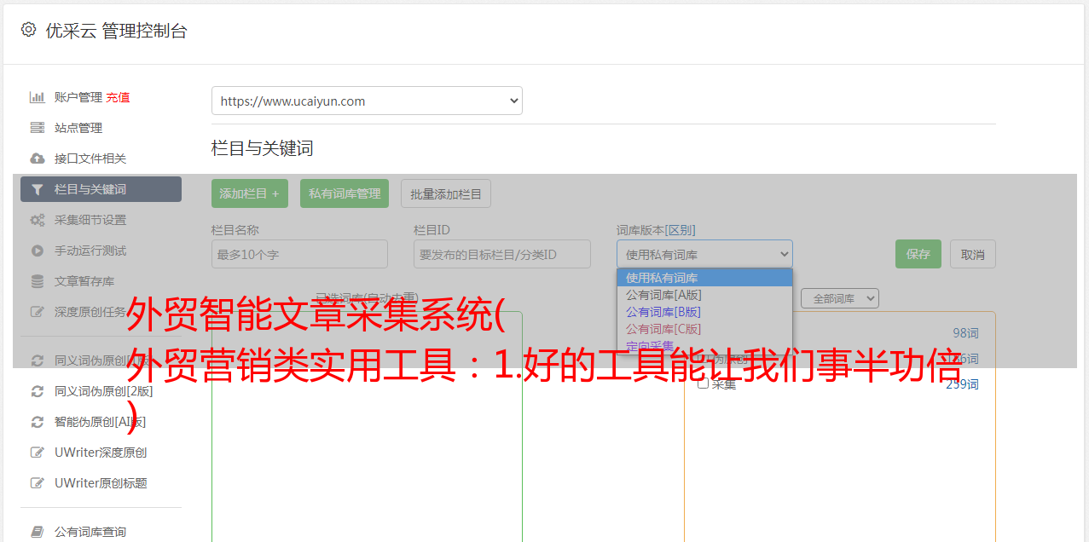
Task: Click the funnel icon of 栏目与关键词
Action: point(37,189)
